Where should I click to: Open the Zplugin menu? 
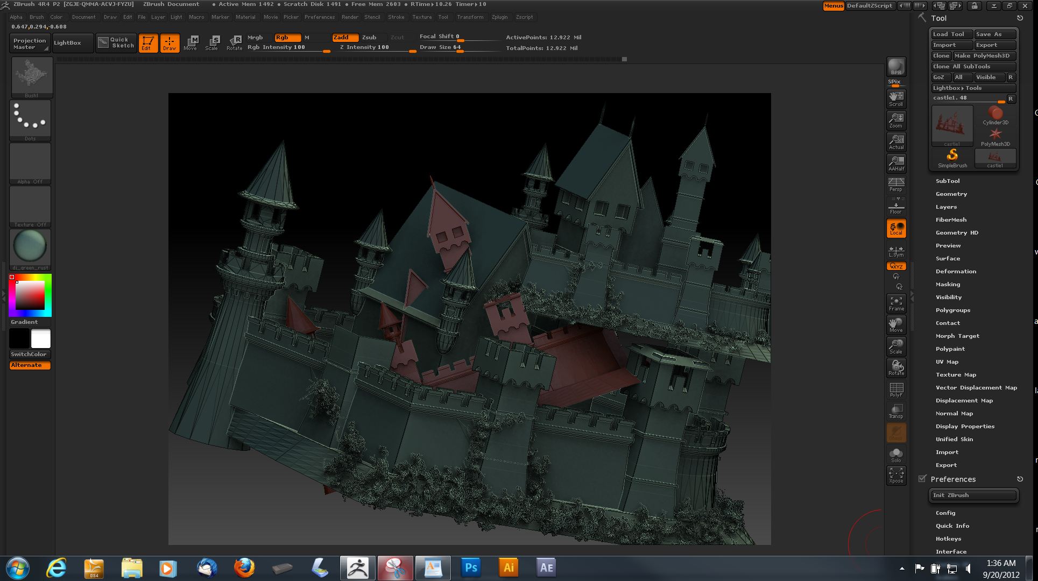coord(499,17)
